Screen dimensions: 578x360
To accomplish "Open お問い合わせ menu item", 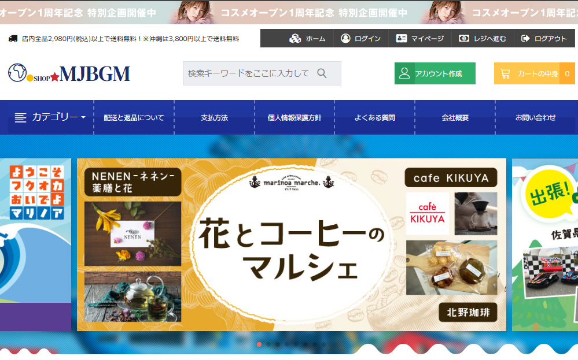I will (536, 118).
